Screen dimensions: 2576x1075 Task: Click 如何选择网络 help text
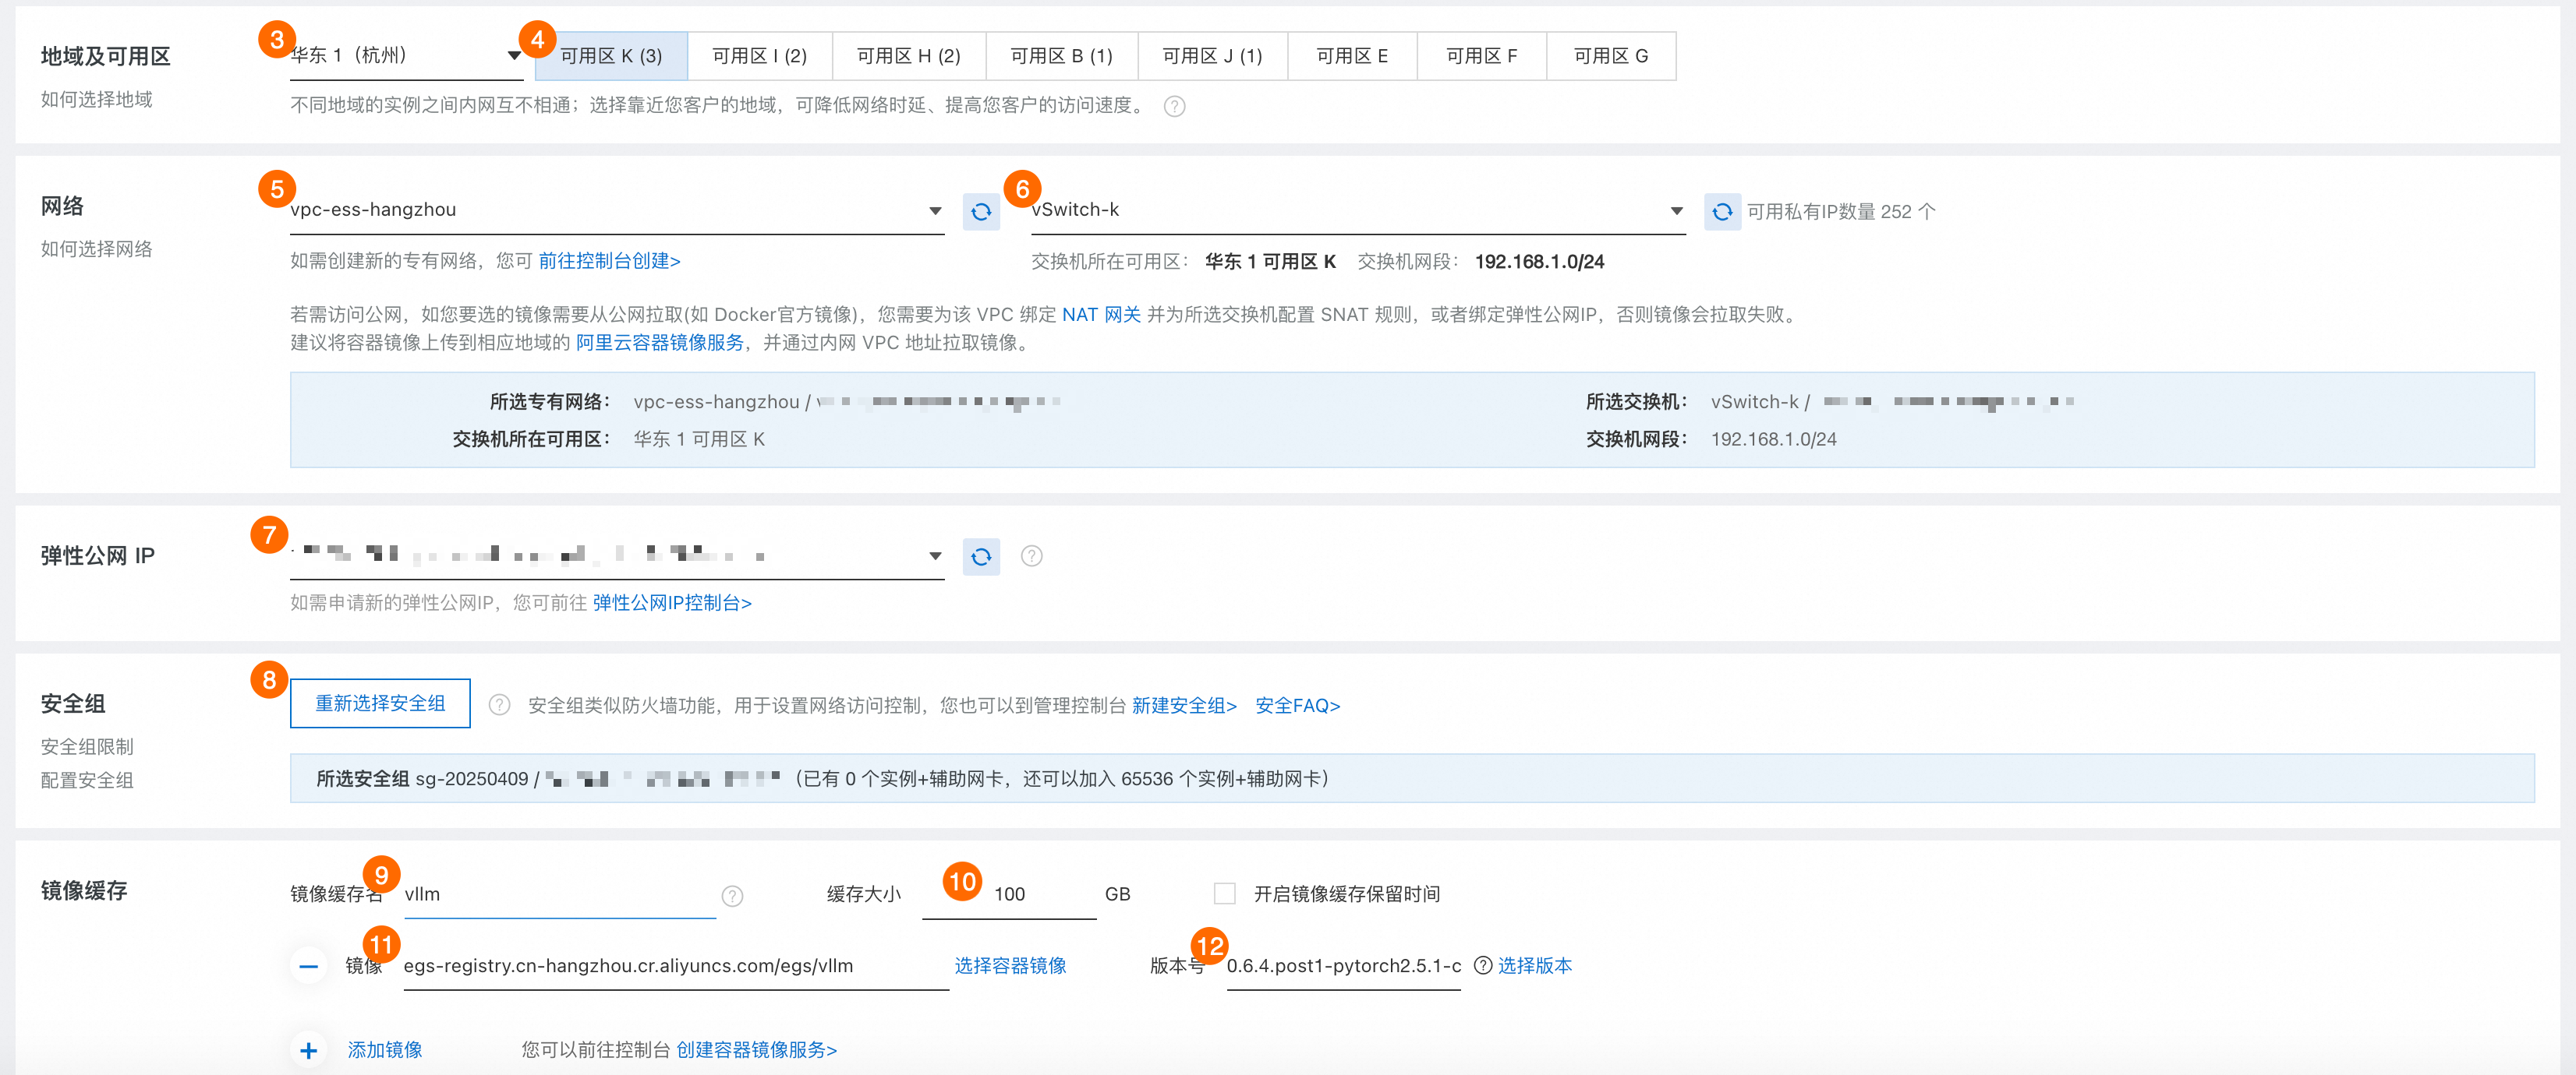[x=96, y=250]
